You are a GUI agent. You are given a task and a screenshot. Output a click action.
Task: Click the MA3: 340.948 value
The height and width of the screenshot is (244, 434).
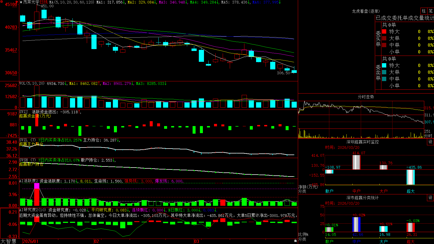[x=173, y=2]
